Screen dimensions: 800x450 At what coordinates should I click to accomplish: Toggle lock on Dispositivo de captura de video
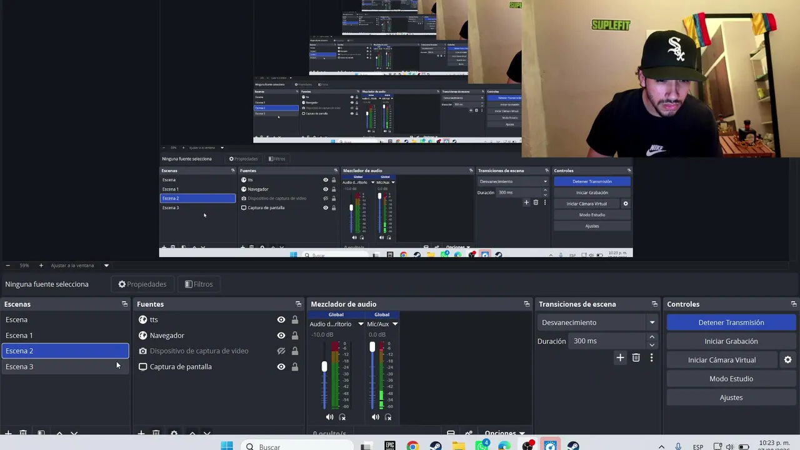coord(295,351)
